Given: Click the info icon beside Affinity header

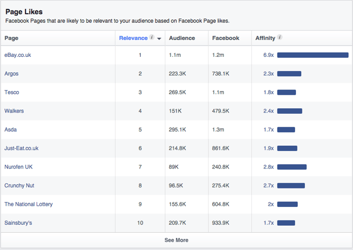Looking at the screenshot, I should click(280, 38).
